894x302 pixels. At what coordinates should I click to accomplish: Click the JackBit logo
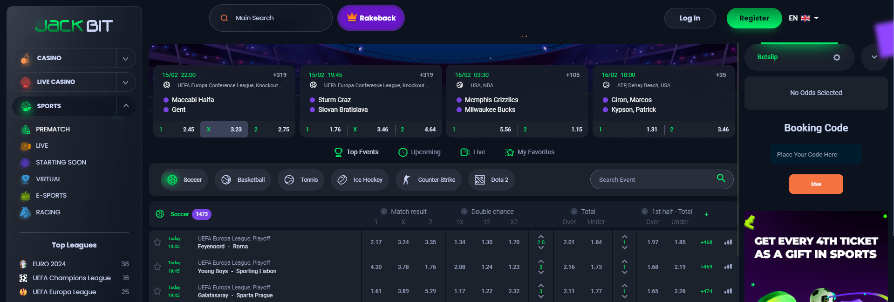point(74,26)
